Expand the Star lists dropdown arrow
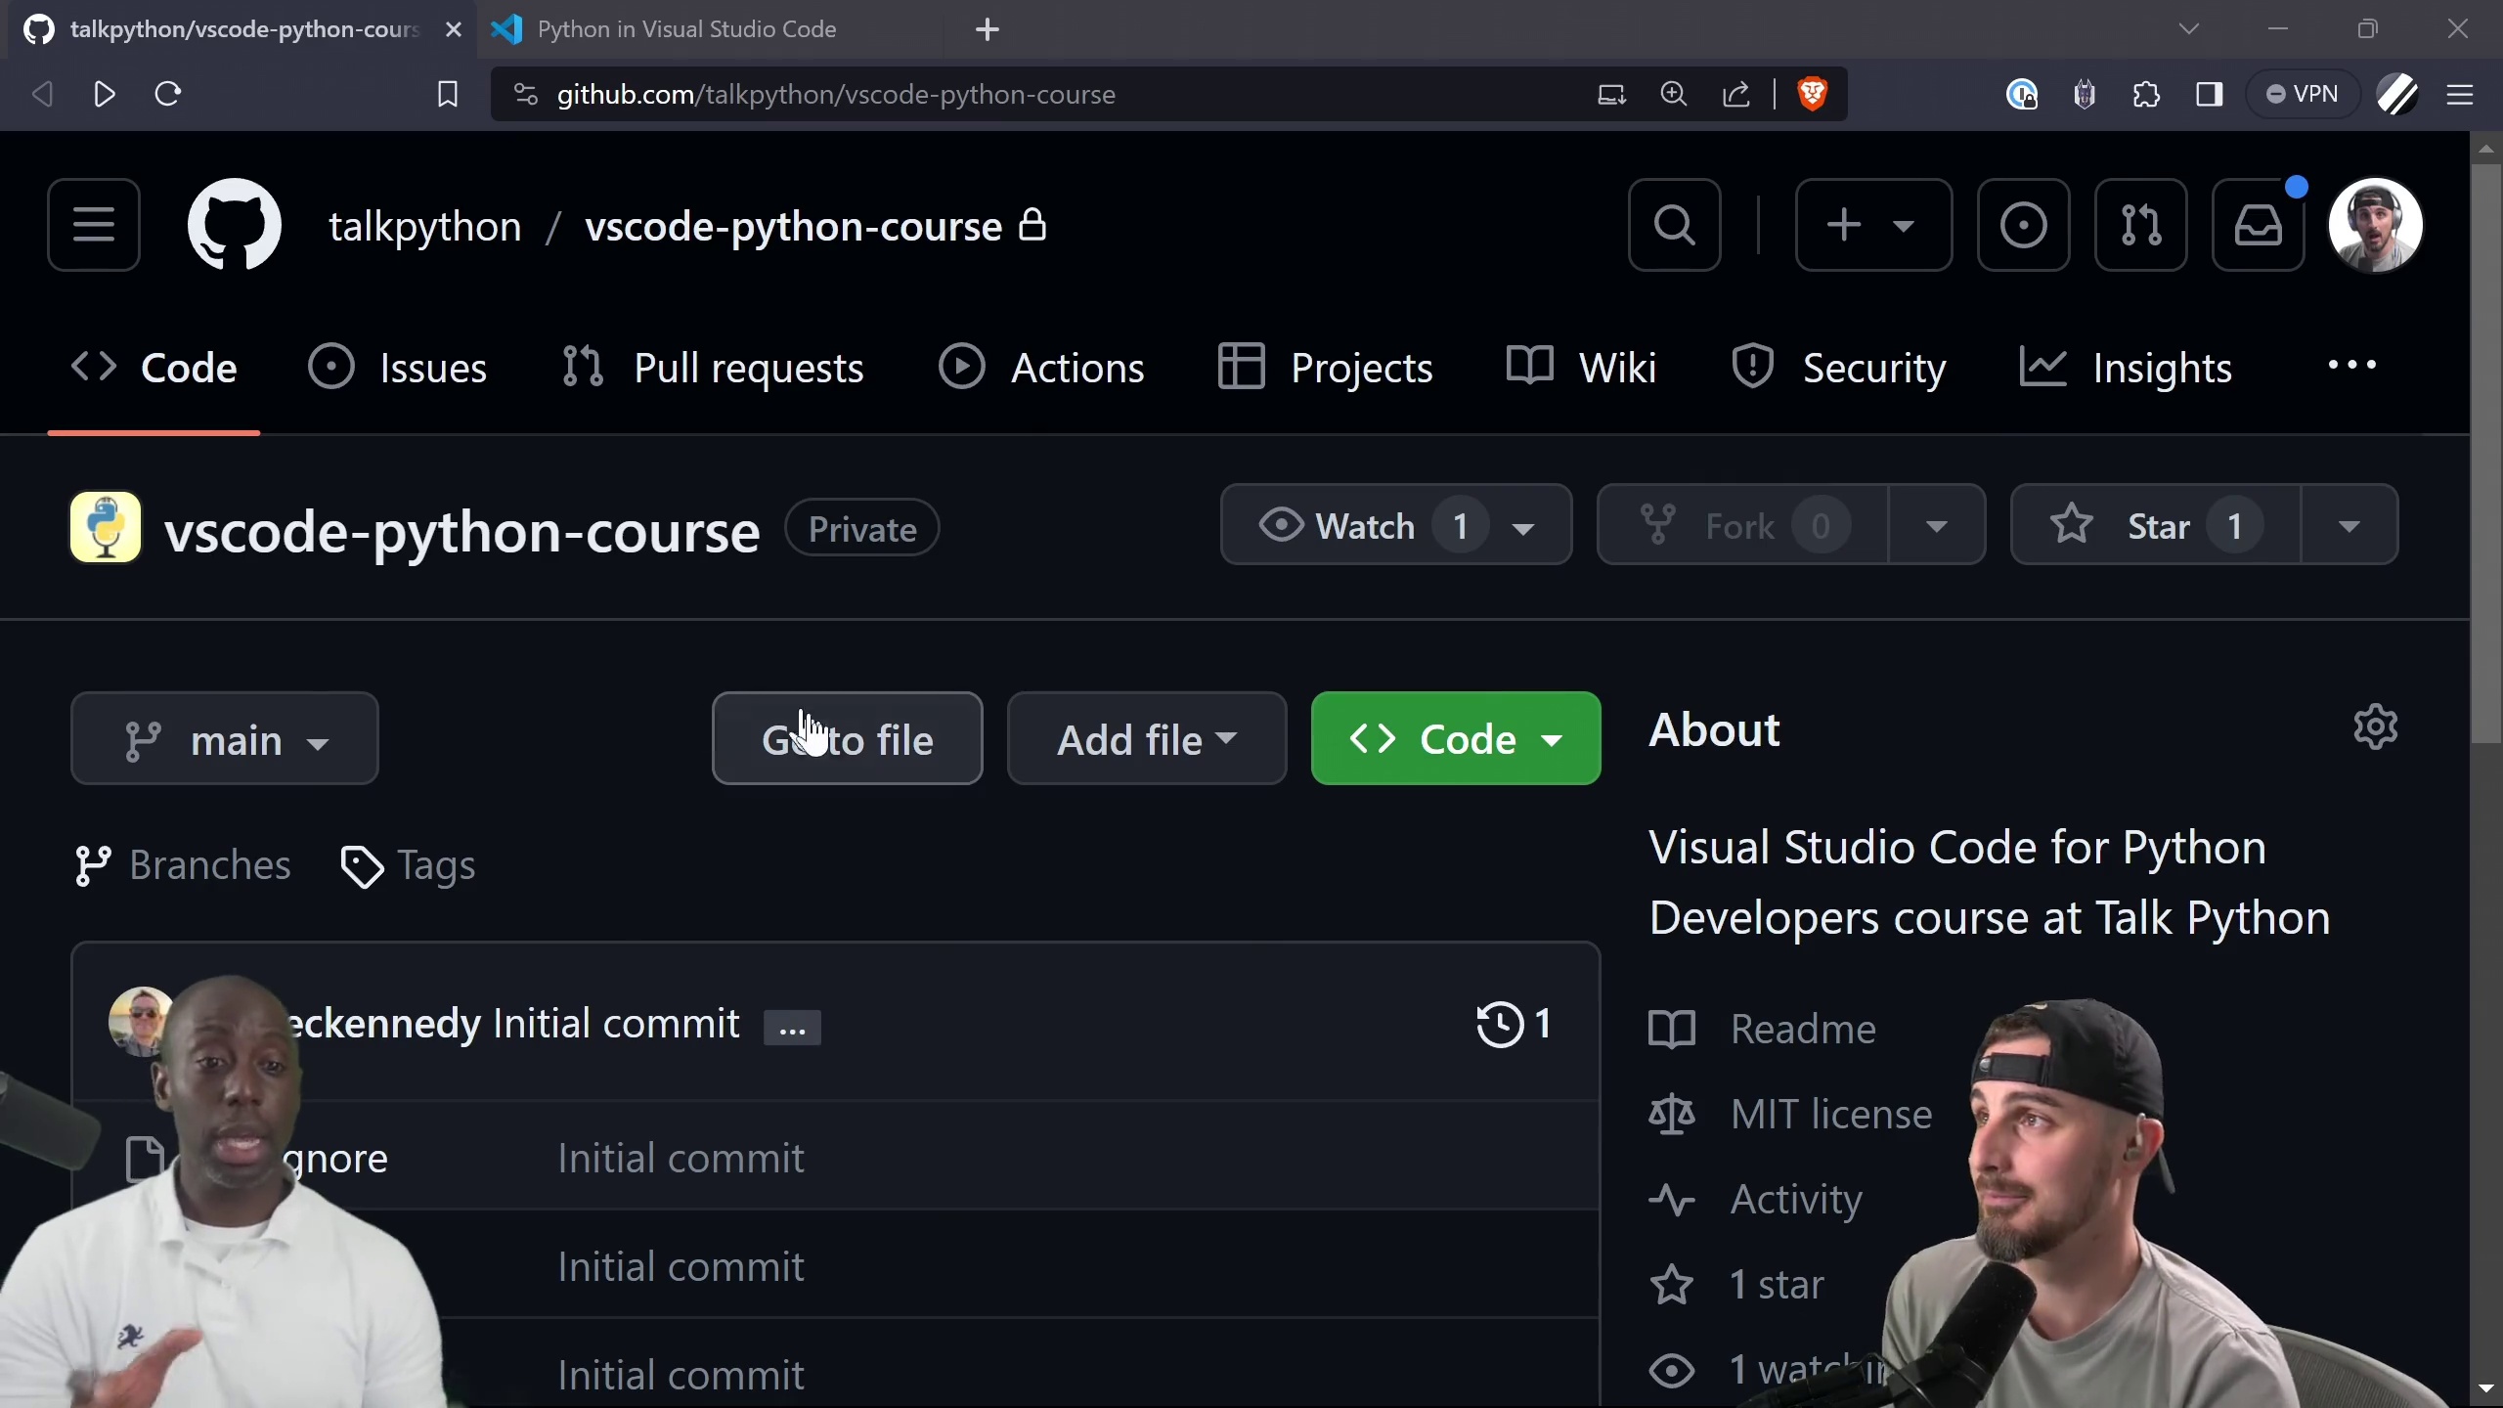Screen dimensions: 2503x1408 click(2349, 525)
